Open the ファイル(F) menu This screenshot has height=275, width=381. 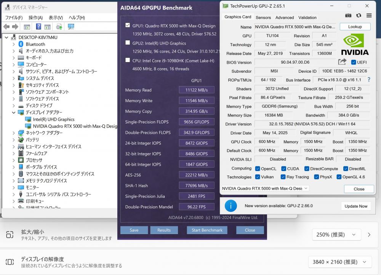point(14,18)
